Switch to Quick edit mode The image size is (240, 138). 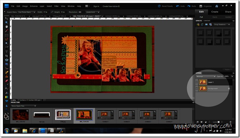[215, 17]
